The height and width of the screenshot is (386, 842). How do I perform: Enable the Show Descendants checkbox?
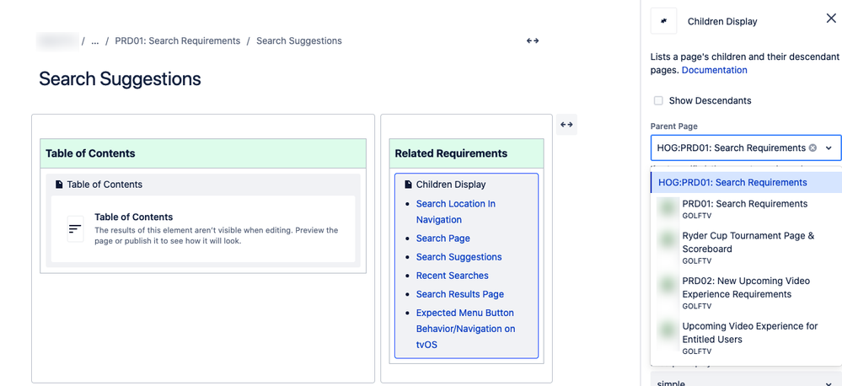coord(657,100)
